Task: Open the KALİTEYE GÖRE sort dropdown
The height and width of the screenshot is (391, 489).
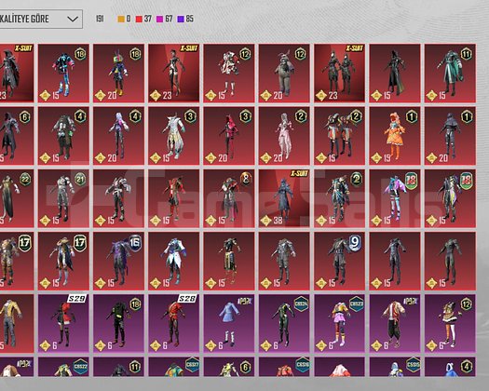Action: (41, 19)
